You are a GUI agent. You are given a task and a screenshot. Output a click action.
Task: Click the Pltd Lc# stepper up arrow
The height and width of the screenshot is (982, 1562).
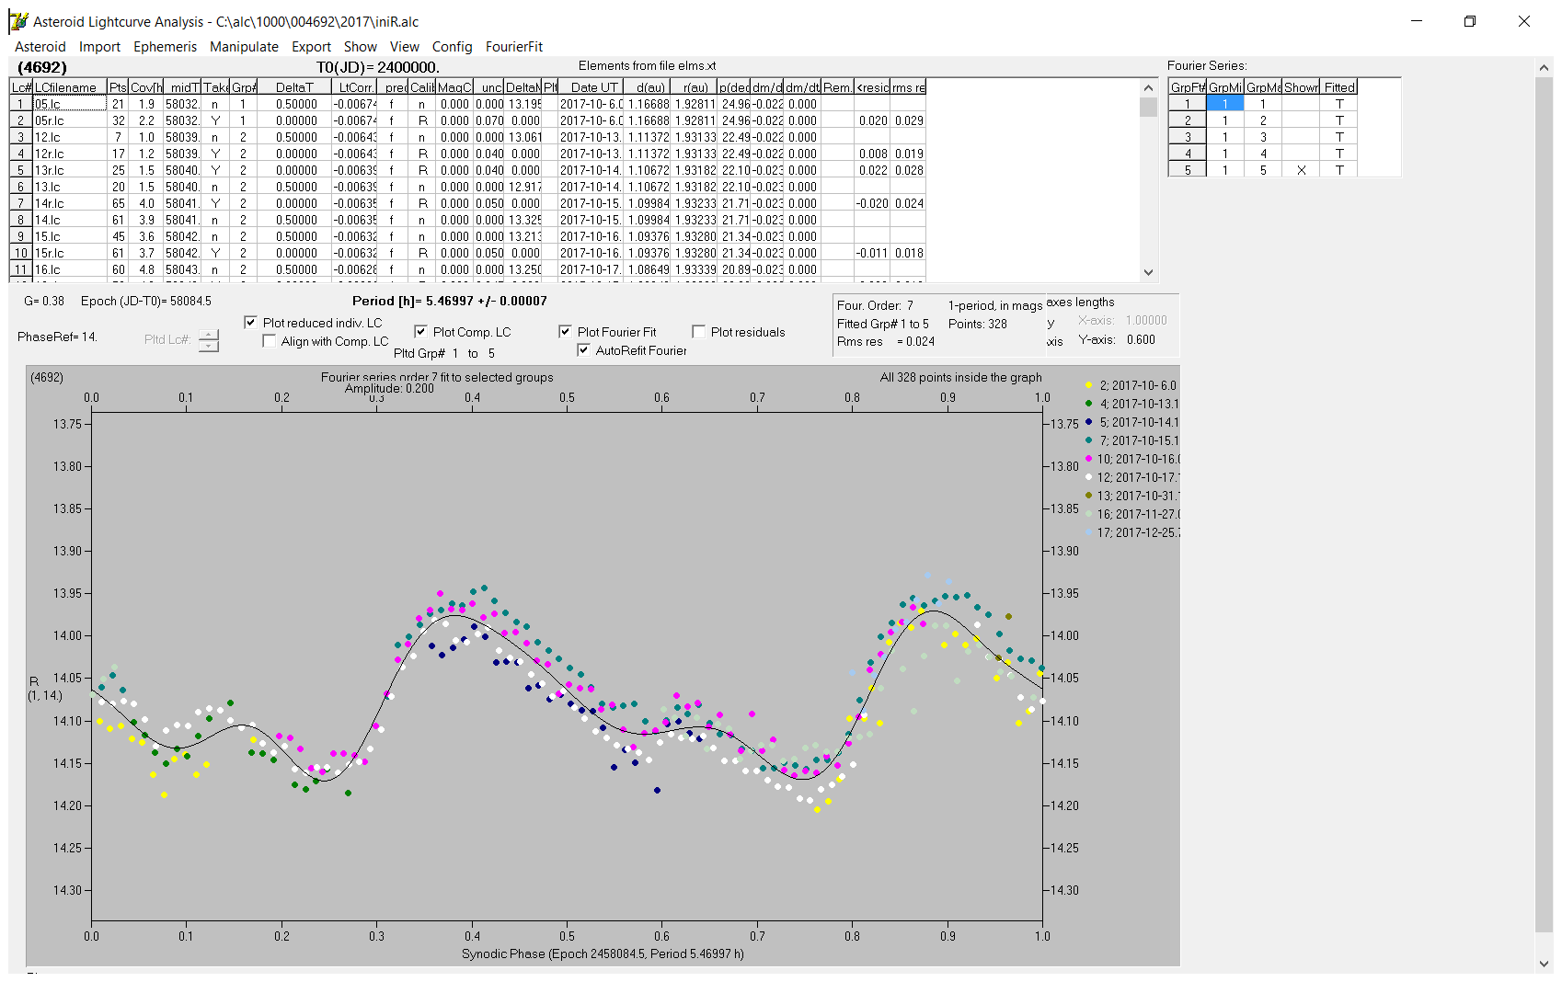coord(209,335)
